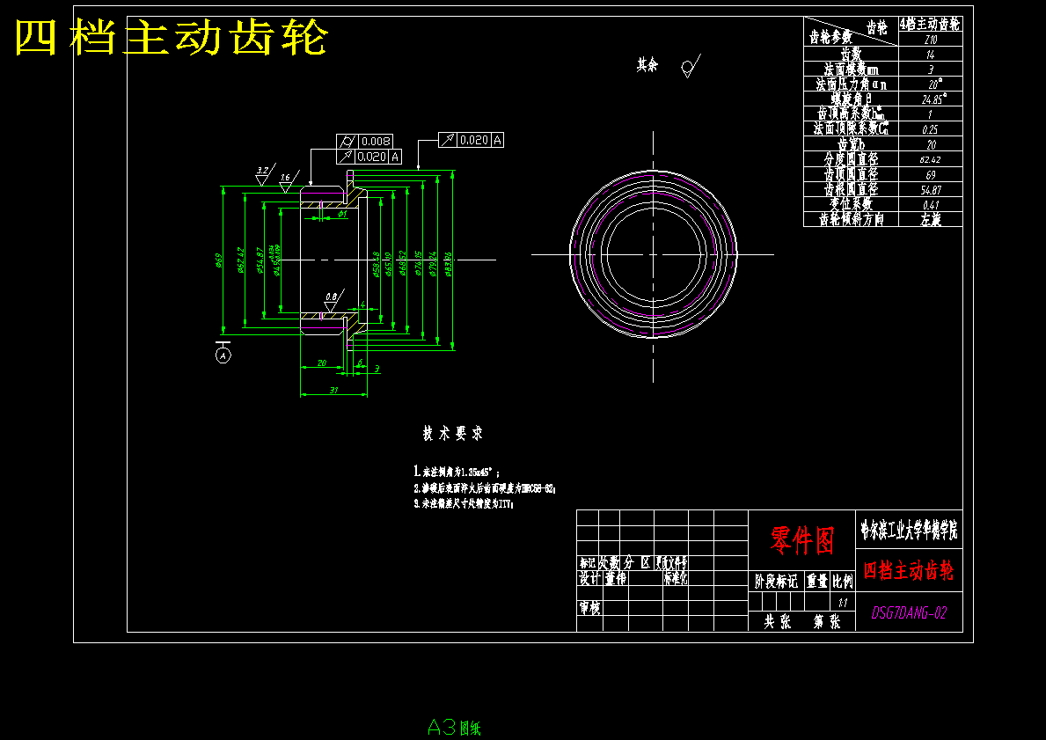Select the cylindricity tolerance 0.008 frame
Image resolution: width=1046 pixels, height=740 pixels.
click(364, 142)
